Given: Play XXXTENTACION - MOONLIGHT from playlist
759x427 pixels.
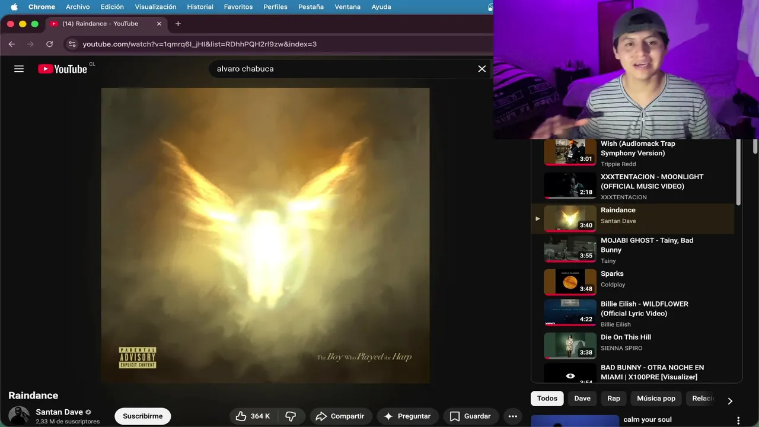Looking at the screenshot, I should 652,181.
